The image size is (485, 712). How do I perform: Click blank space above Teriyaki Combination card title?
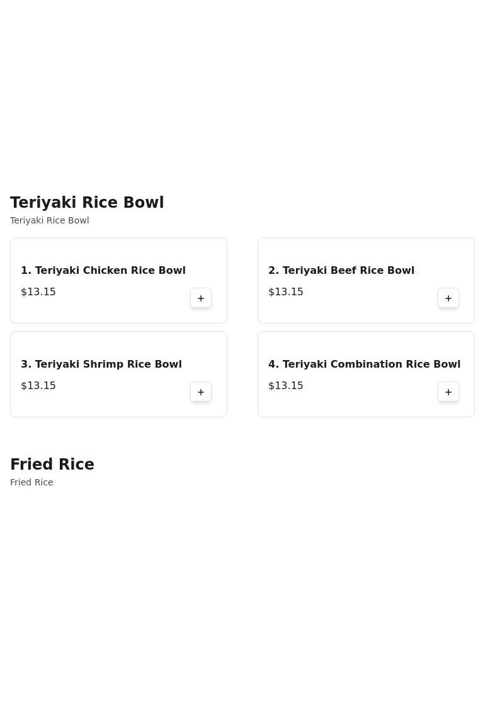[x=366, y=345]
